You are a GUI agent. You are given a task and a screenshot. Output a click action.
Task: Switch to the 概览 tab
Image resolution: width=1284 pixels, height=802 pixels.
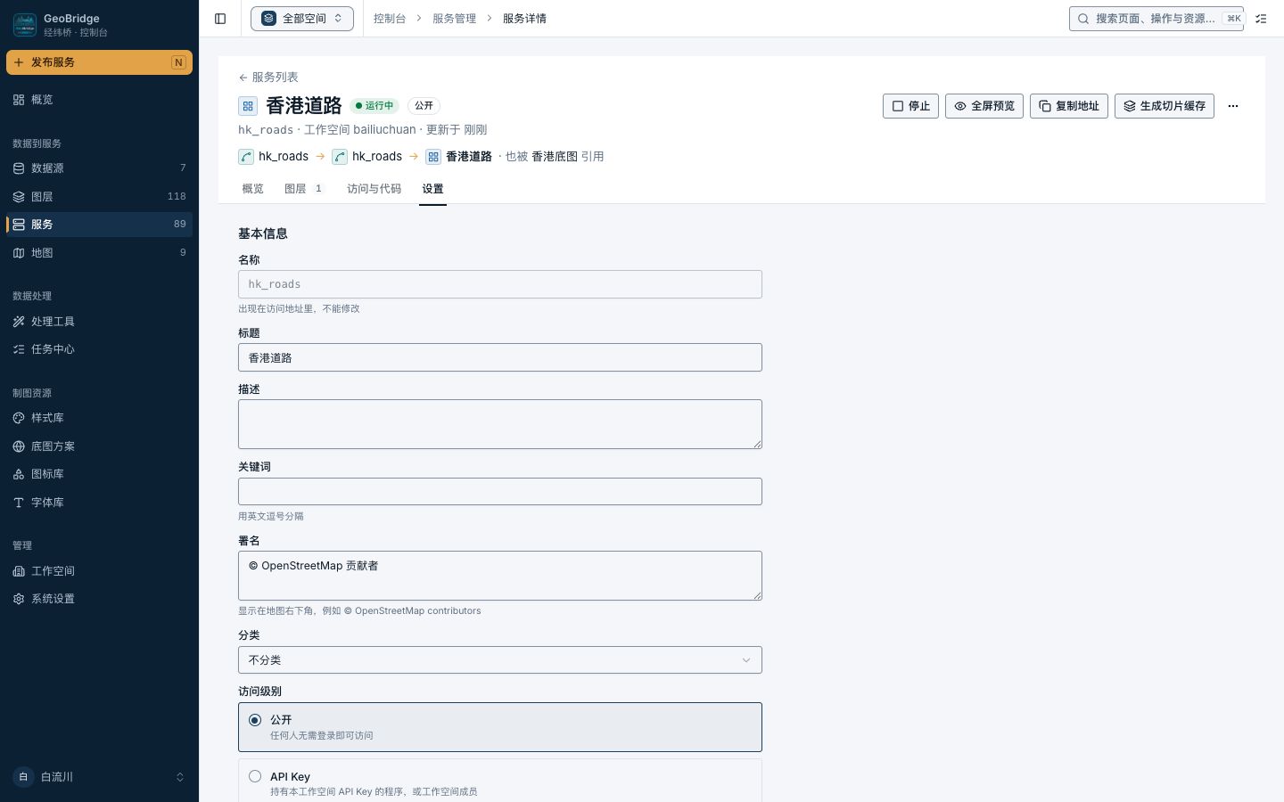click(253, 189)
